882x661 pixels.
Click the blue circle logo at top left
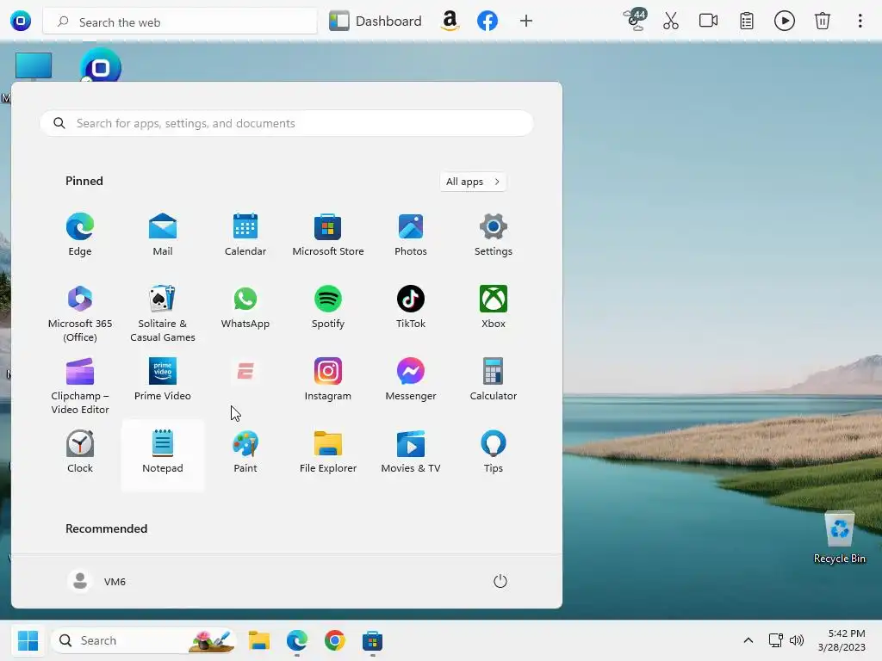coord(21,22)
